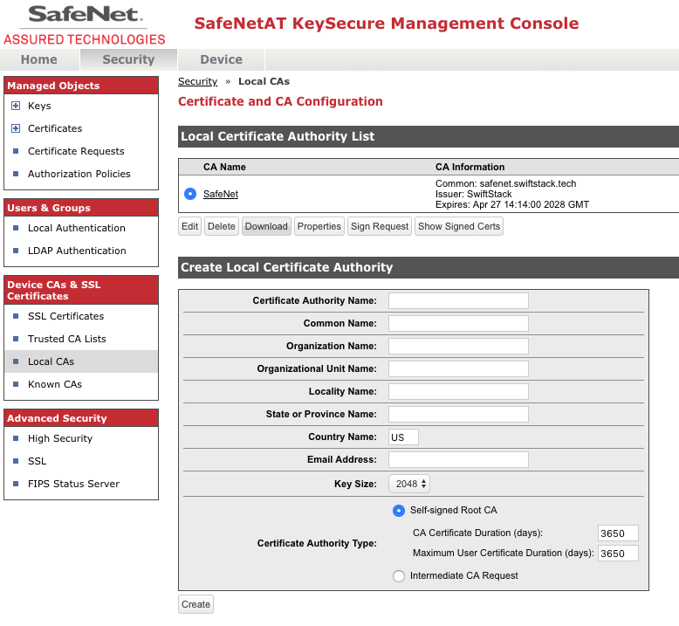Select the SafeNet CA radio button
This screenshot has width=679, height=626.
point(190,194)
